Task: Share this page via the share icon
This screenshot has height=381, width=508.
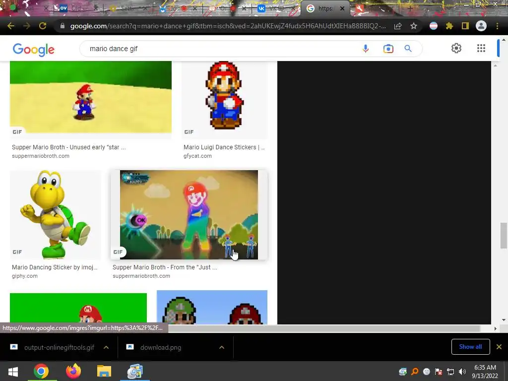Action: [x=398, y=26]
